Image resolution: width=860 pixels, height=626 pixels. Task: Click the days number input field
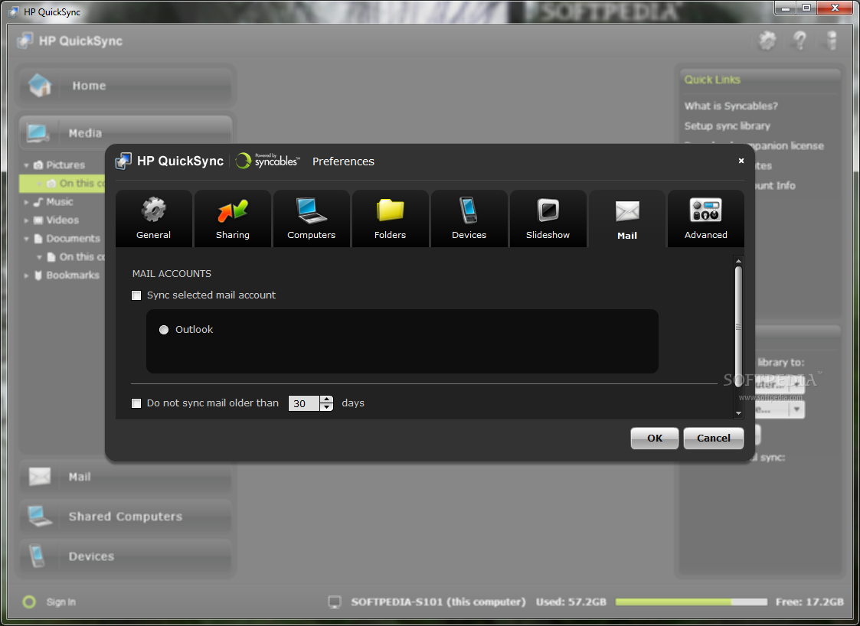pyautogui.click(x=304, y=403)
